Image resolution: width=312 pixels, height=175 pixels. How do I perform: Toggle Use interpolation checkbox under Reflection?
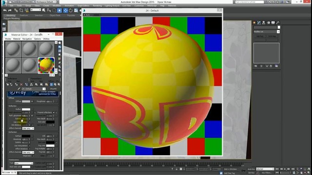pos(29,122)
